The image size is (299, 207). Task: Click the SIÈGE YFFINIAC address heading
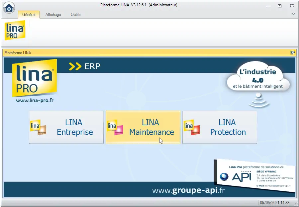coord(266,171)
